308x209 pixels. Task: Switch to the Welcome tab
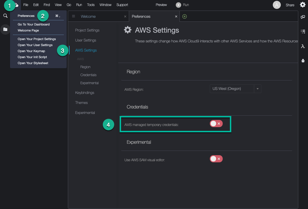88,17
